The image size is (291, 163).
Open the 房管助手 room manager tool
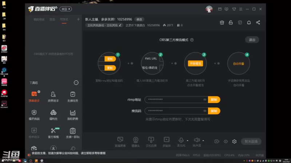coord(53,96)
